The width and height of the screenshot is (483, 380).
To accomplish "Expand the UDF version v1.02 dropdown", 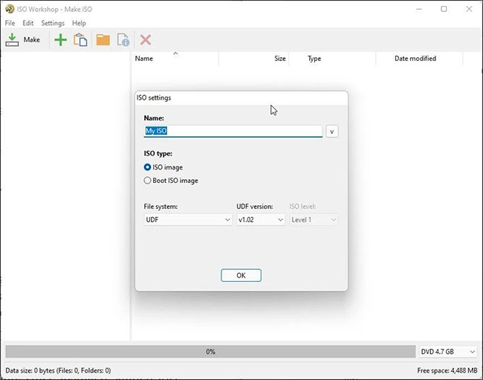I will point(261,219).
